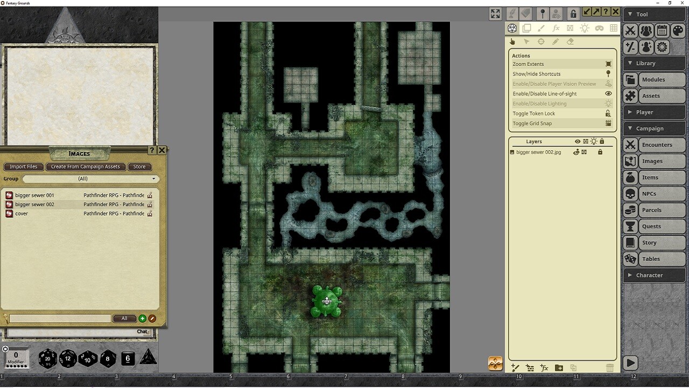Screen dimensions: 689x388
Task: Expand the Player section
Action: tap(654, 112)
